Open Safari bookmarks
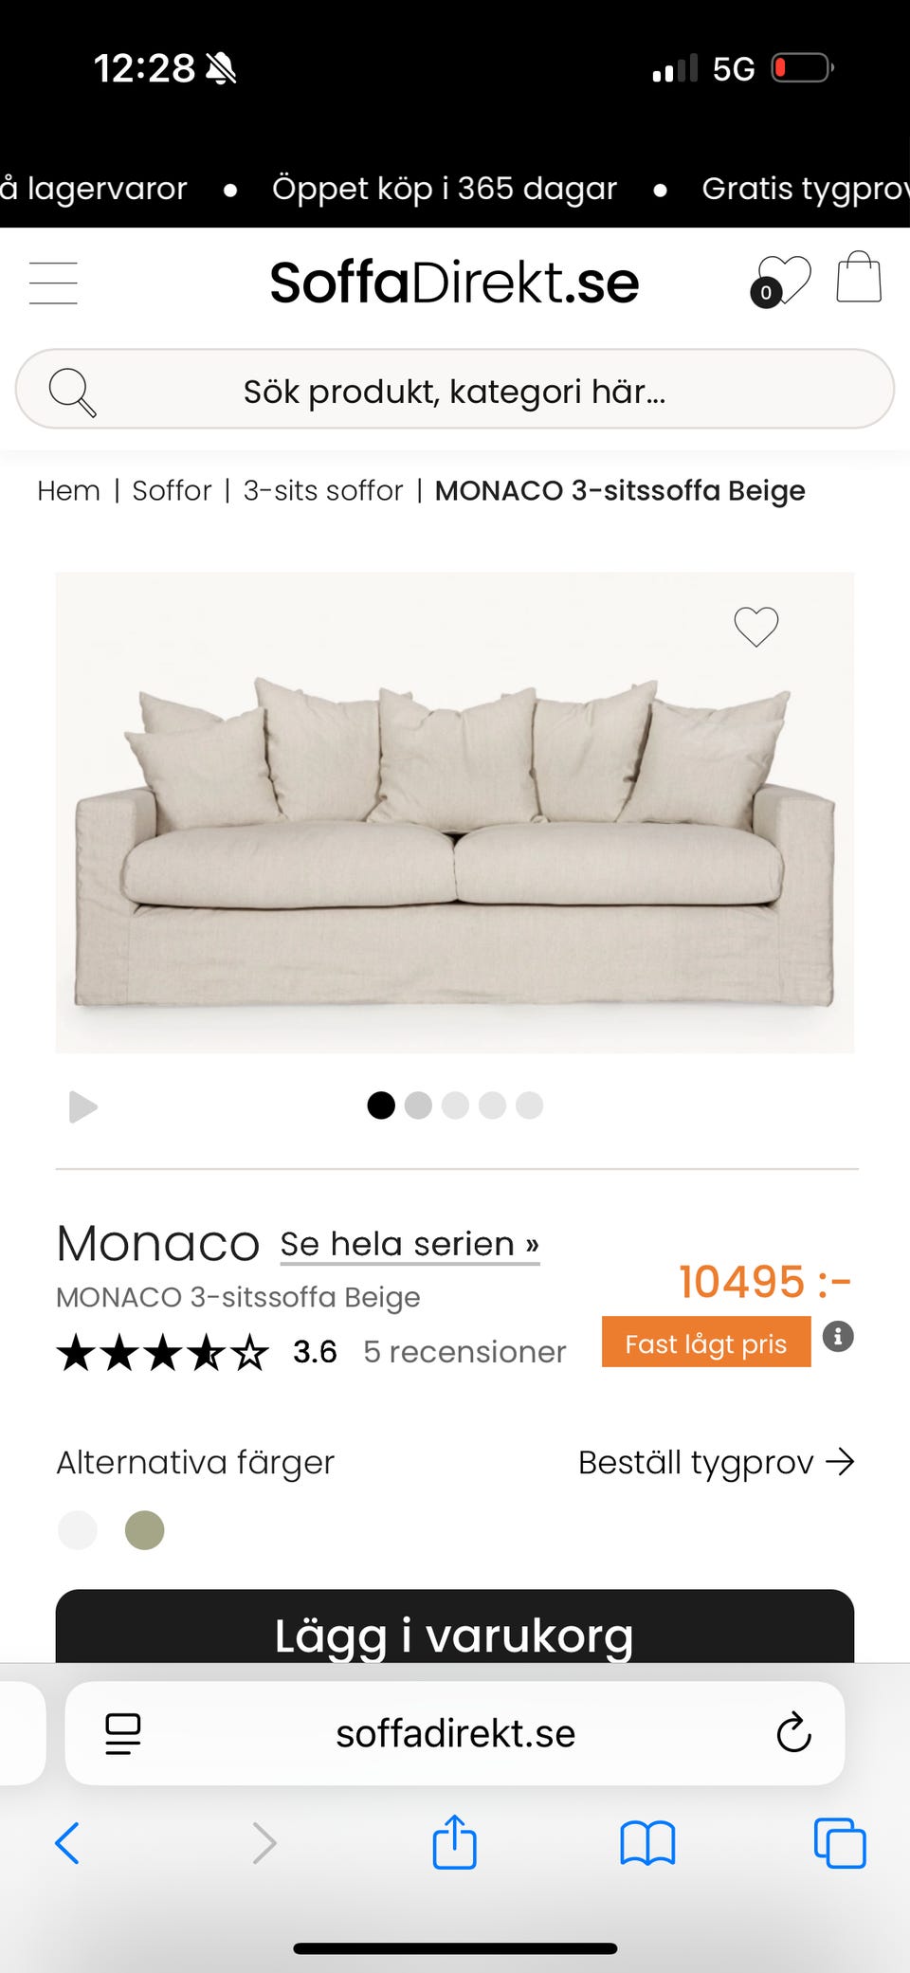 647,1843
